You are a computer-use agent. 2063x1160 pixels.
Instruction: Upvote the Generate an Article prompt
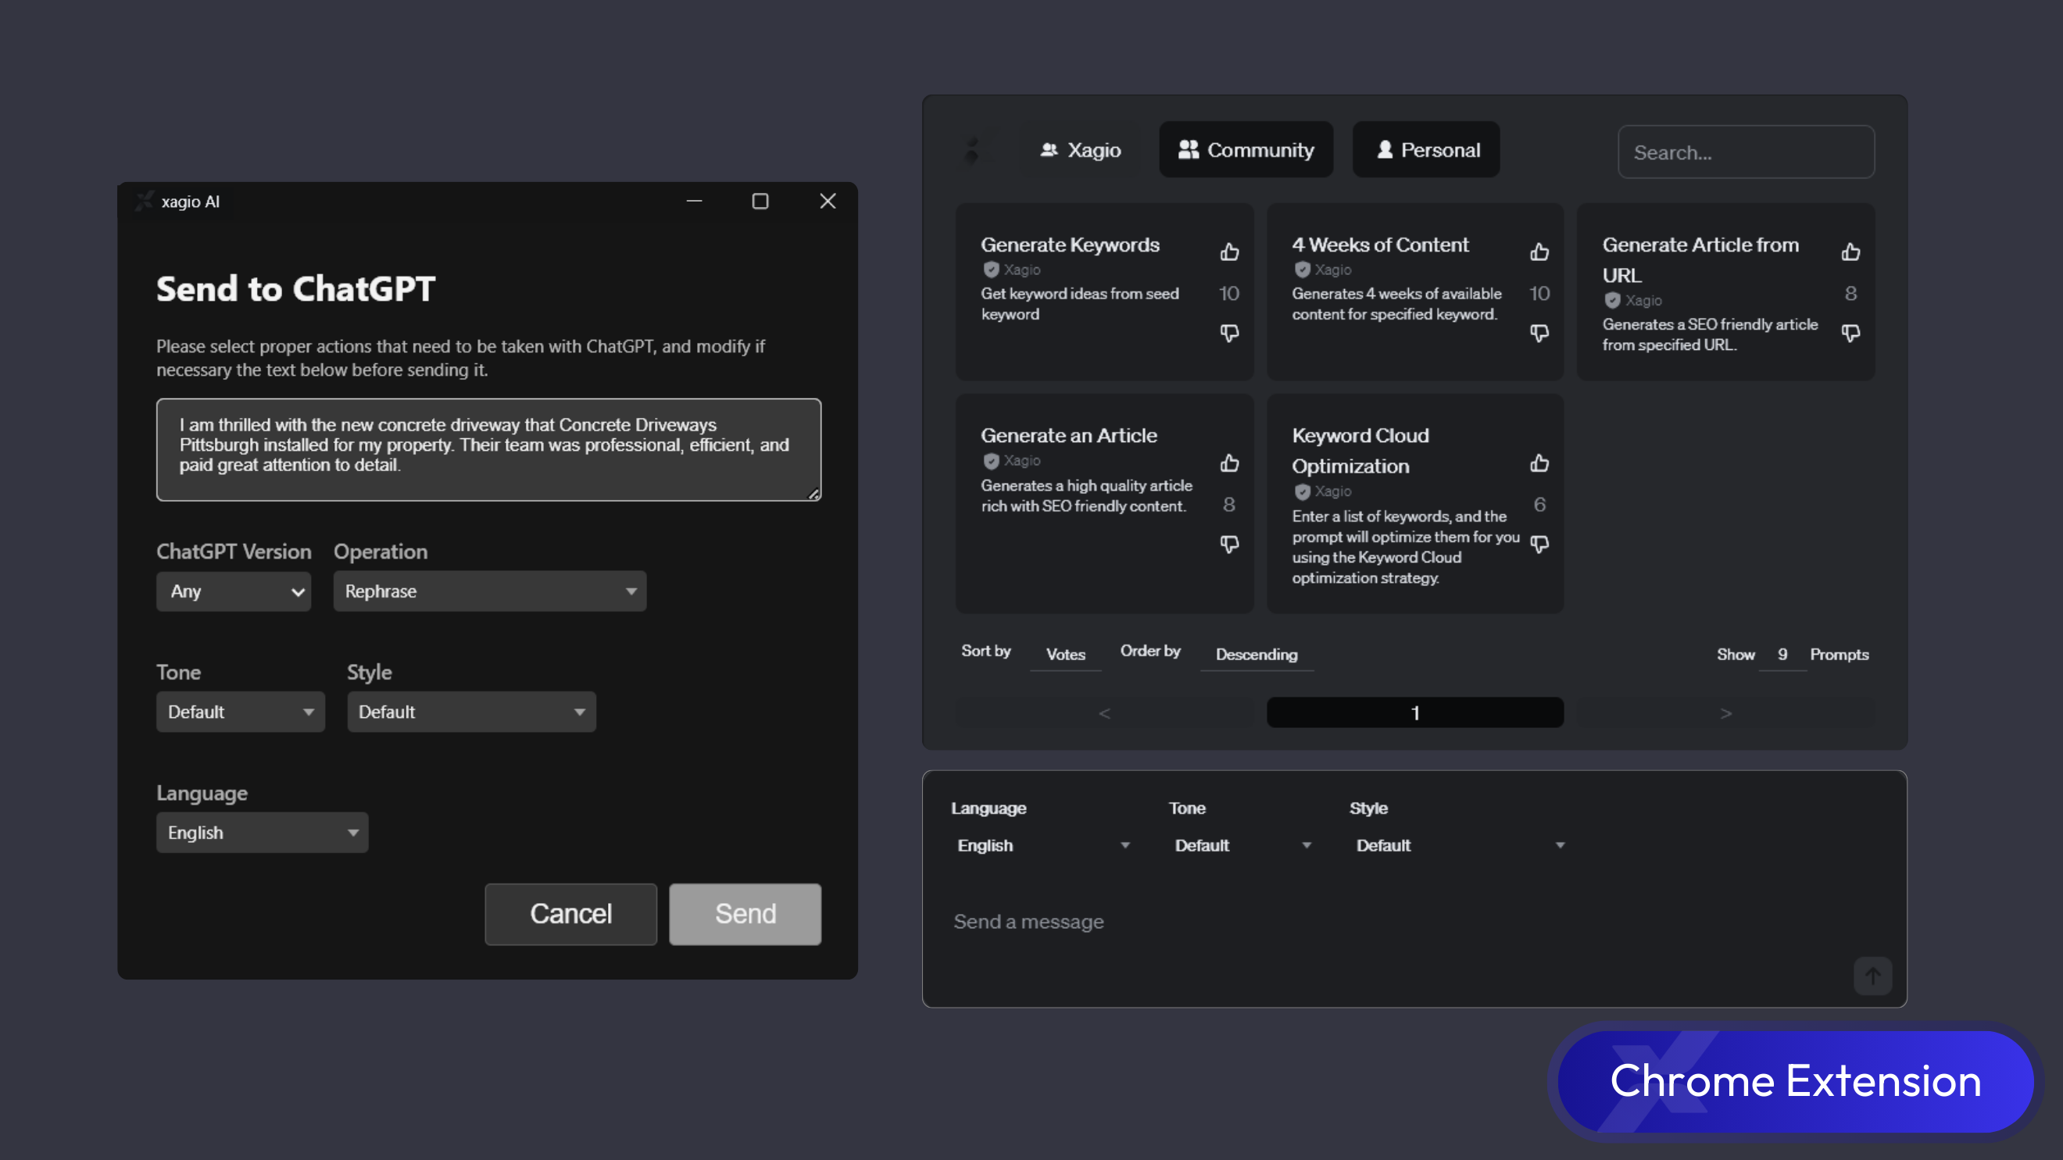pos(1229,463)
